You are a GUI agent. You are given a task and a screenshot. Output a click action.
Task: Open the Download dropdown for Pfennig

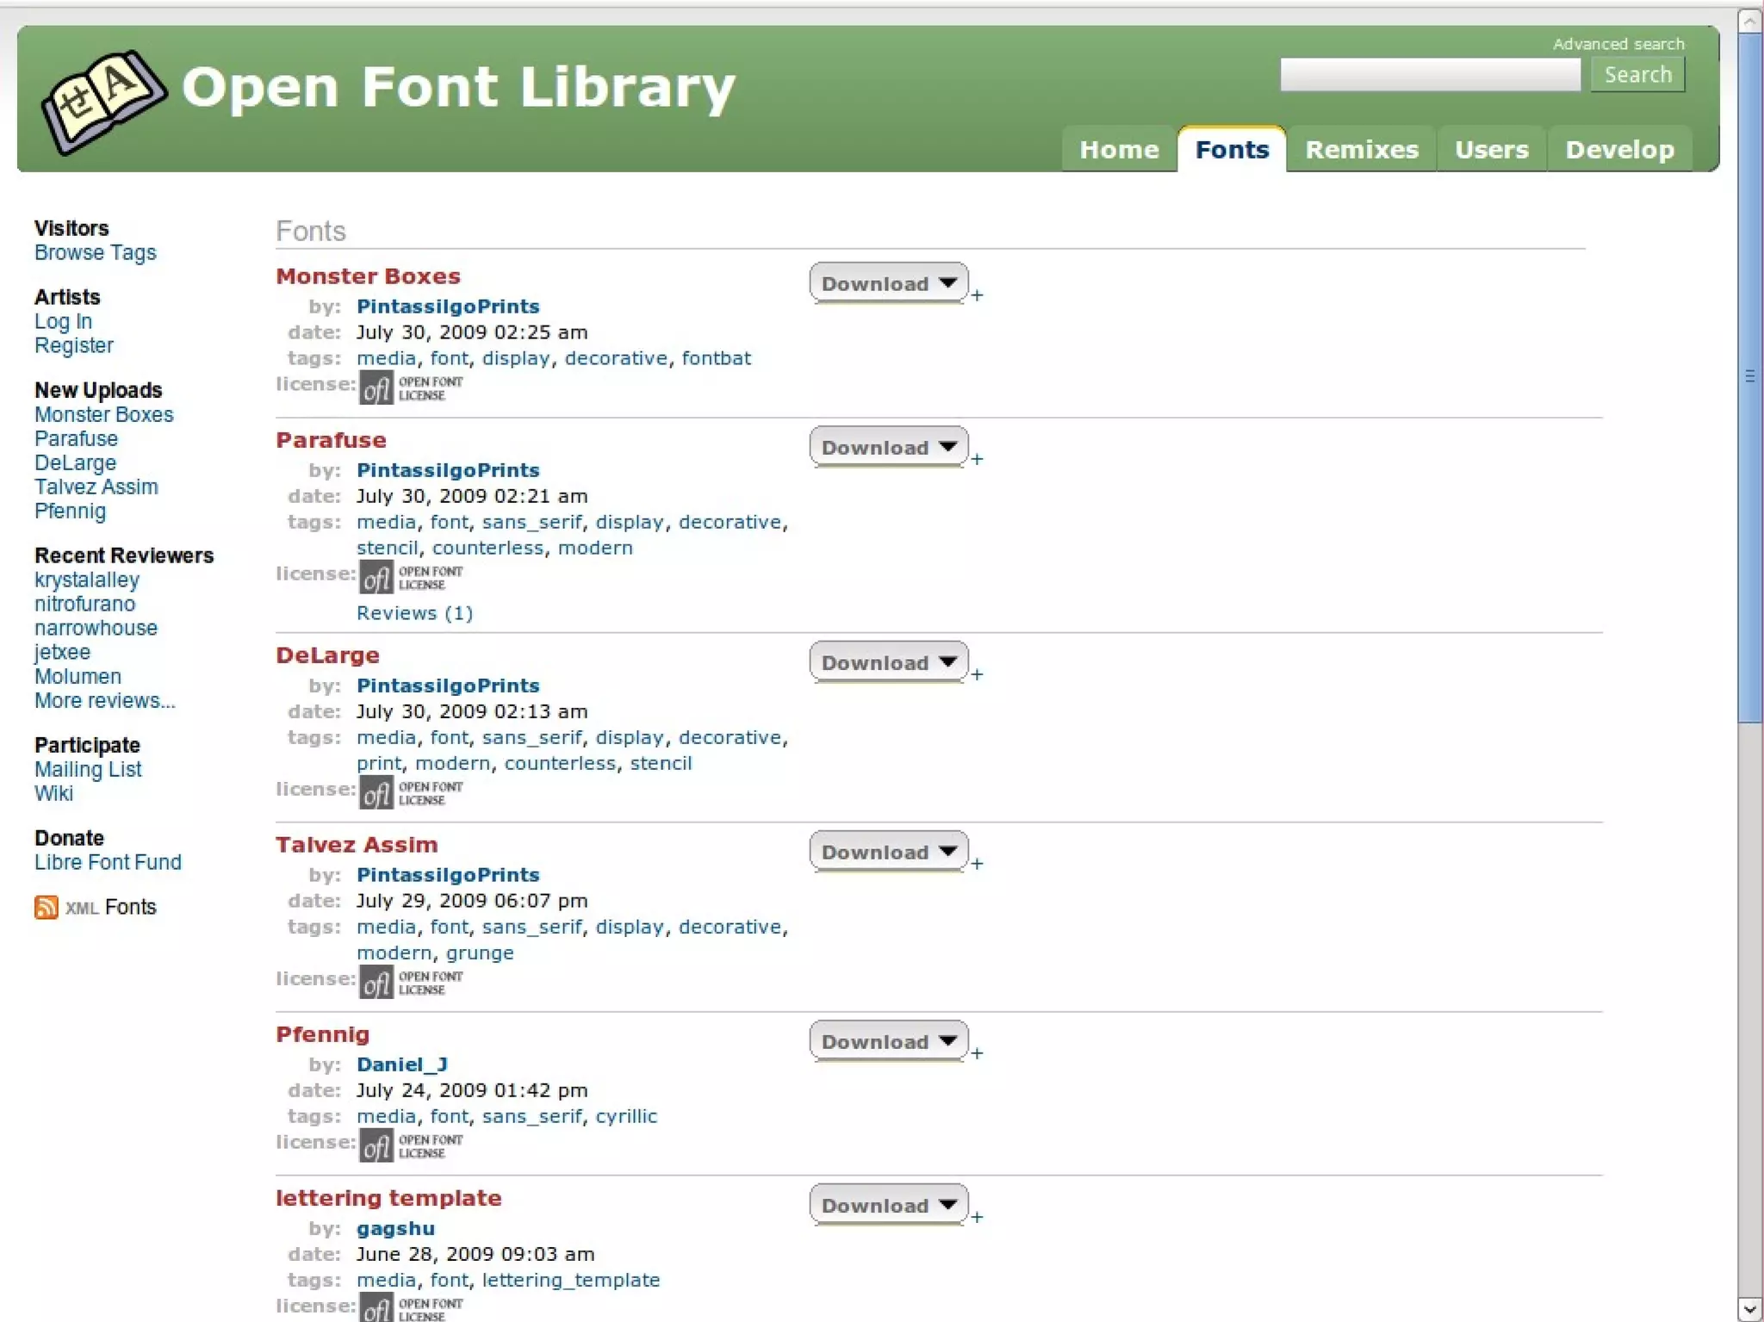pos(888,1041)
